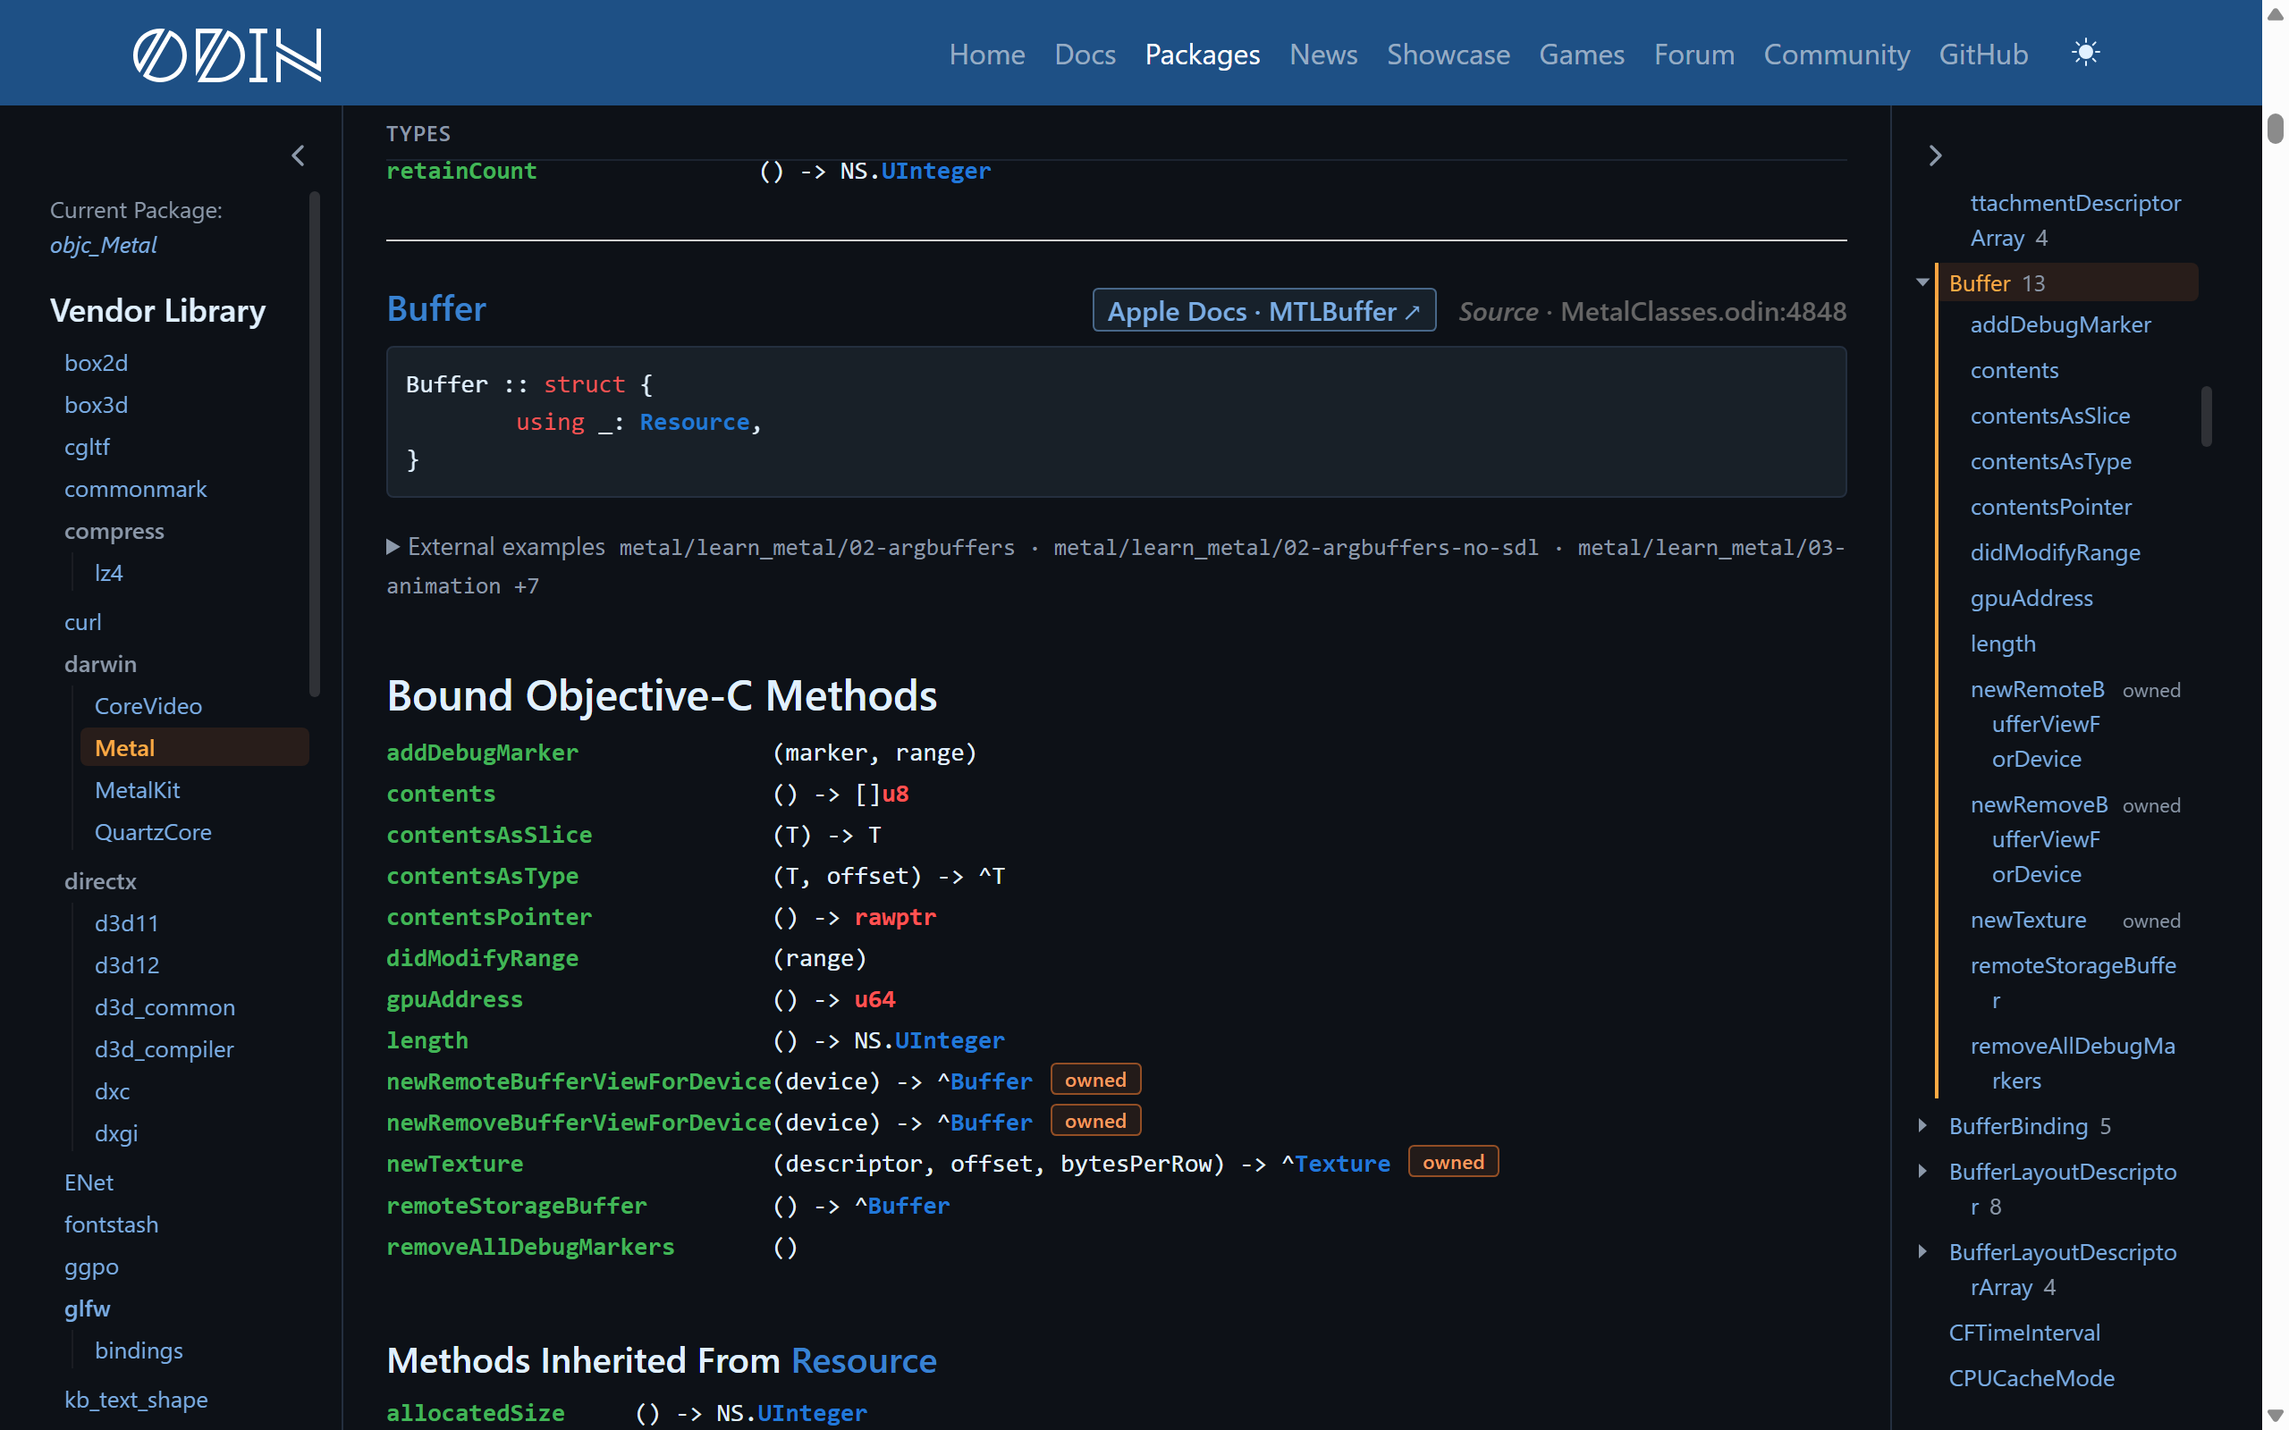Open the MetalKit package in the sidebar
This screenshot has width=2289, height=1430.
pyautogui.click(x=137, y=790)
